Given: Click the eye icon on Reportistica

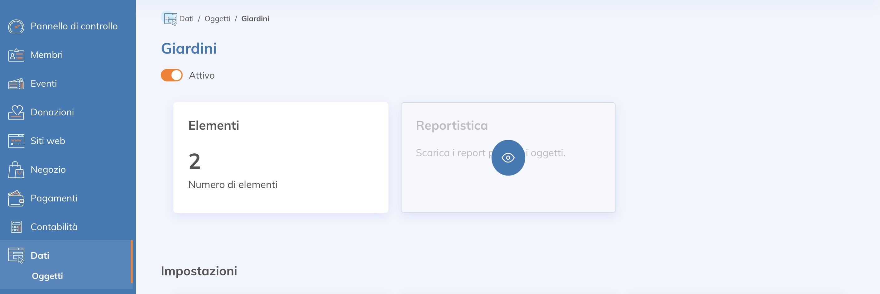Looking at the screenshot, I should coord(508,157).
